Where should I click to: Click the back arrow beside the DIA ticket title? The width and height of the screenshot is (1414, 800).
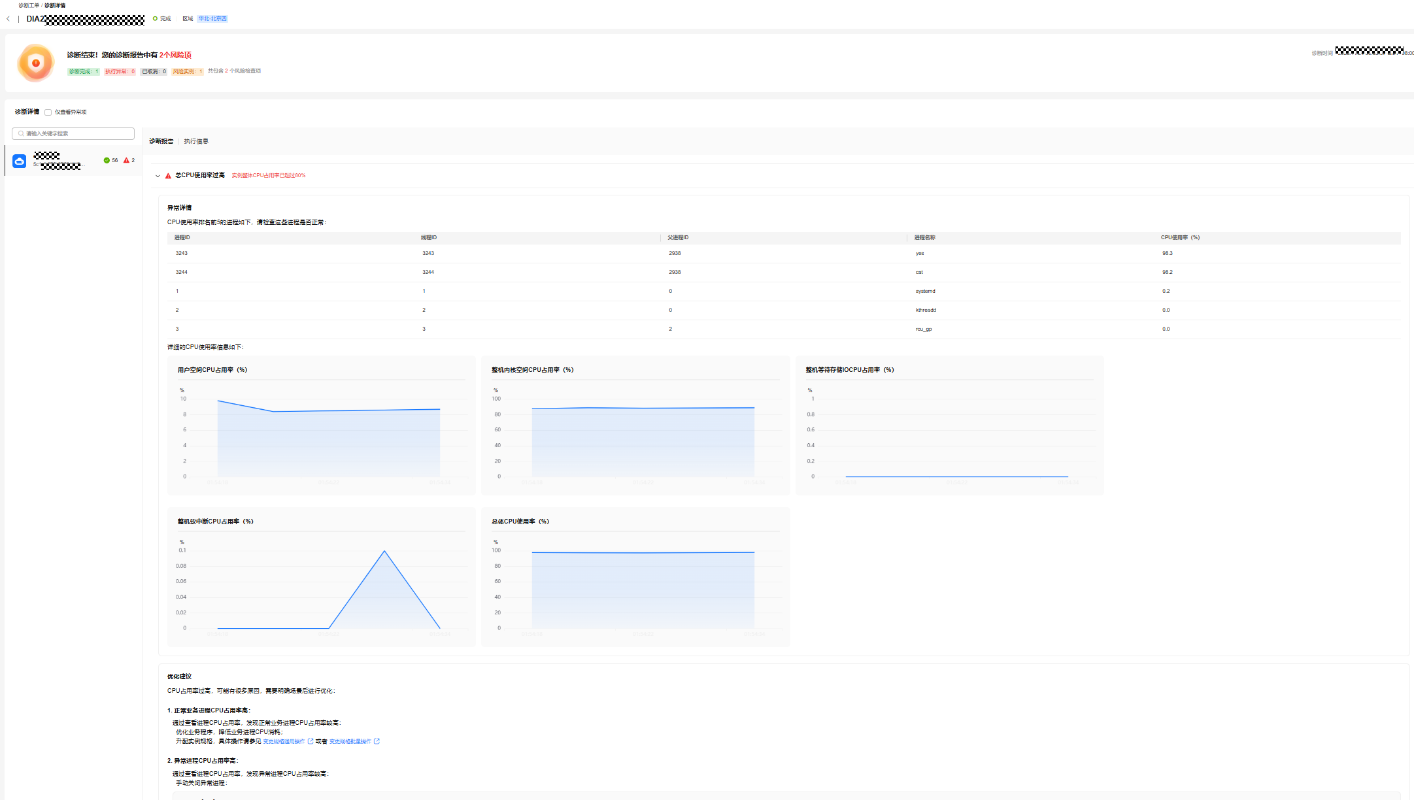tap(8, 19)
